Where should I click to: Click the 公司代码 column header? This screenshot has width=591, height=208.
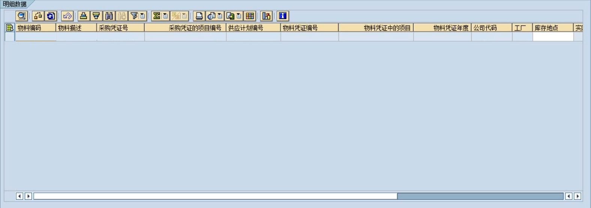491,28
